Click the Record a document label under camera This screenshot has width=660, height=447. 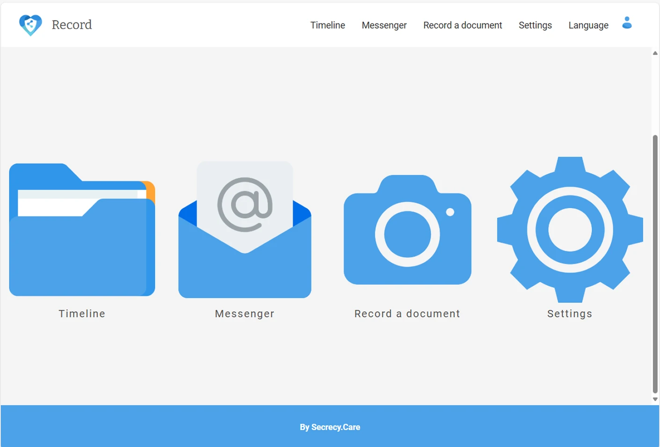click(x=407, y=314)
